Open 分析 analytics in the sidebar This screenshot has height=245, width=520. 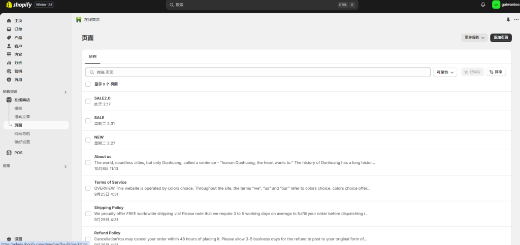[18, 62]
